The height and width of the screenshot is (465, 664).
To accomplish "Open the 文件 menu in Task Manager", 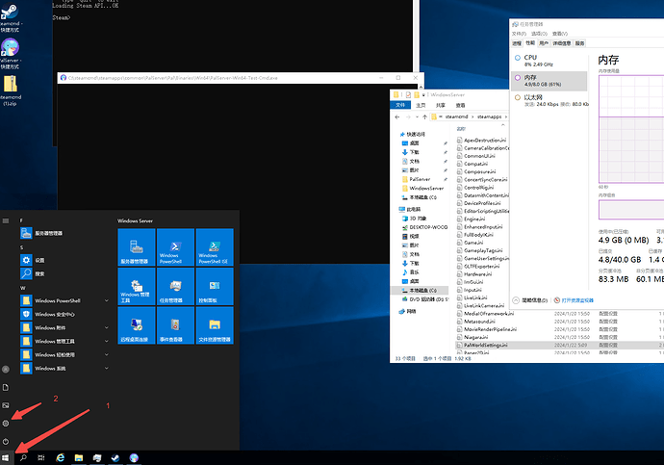I will point(519,34).
